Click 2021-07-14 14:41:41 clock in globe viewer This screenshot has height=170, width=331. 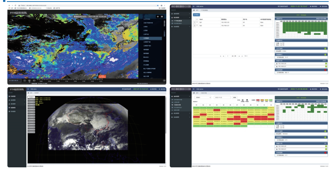pos(141,89)
